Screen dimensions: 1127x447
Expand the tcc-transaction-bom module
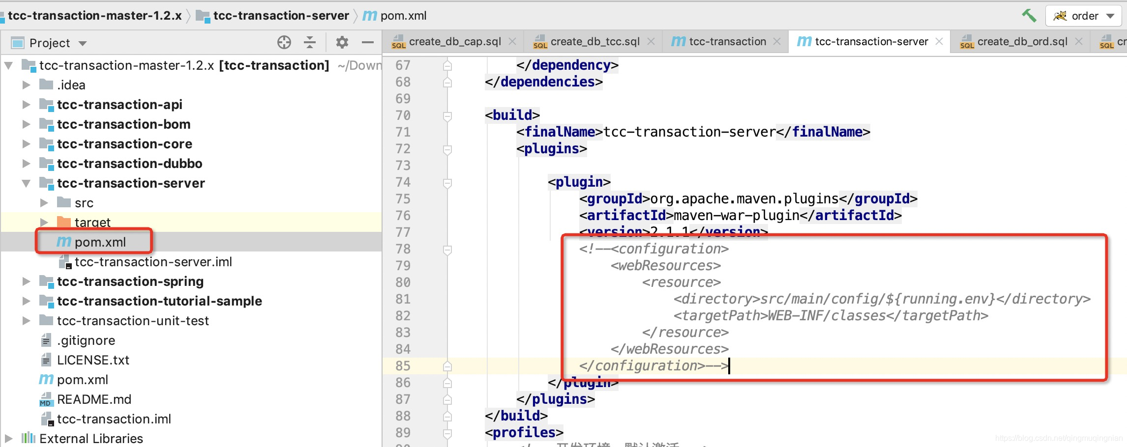26,124
